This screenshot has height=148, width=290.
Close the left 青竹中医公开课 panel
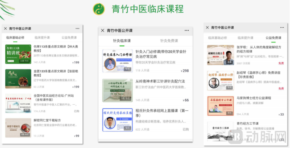(5, 28)
